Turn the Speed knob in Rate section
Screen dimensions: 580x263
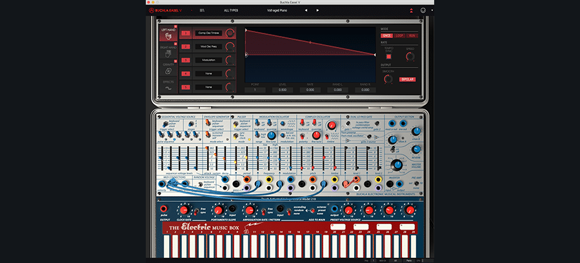click(x=410, y=57)
